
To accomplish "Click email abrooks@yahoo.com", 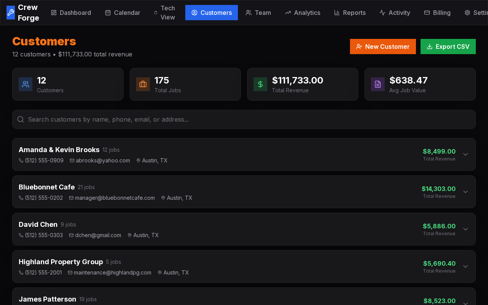I will click(103, 161).
